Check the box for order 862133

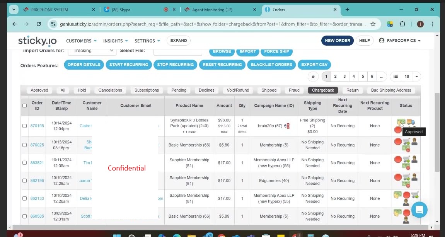(24, 198)
